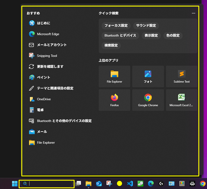Open the color bars app taskbar icon
Screen dimensions: 207x189
[x=182, y=184]
